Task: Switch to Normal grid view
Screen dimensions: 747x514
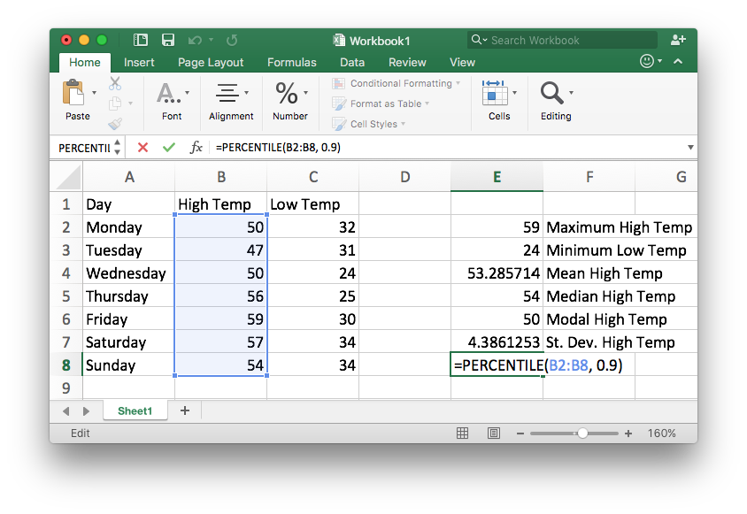Action: (x=462, y=433)
